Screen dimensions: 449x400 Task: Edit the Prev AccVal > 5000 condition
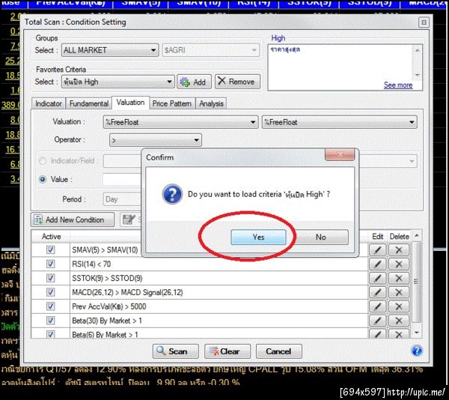click(x=377, y=306)
